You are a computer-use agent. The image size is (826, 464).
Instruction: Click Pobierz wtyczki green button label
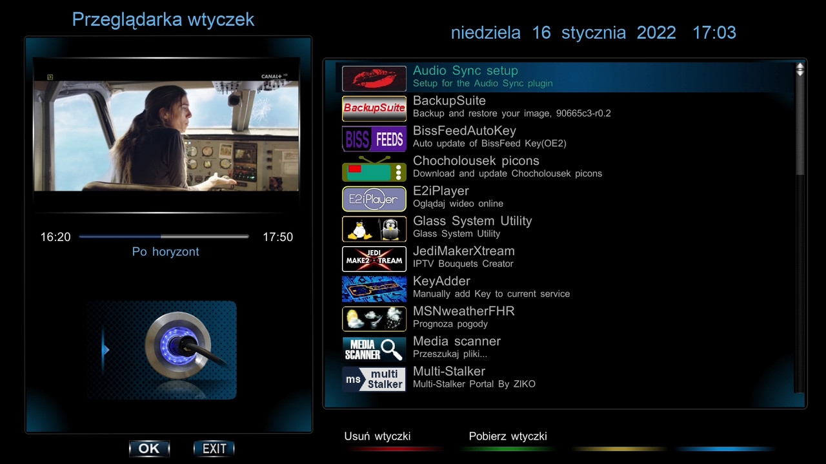pos(508,436)
